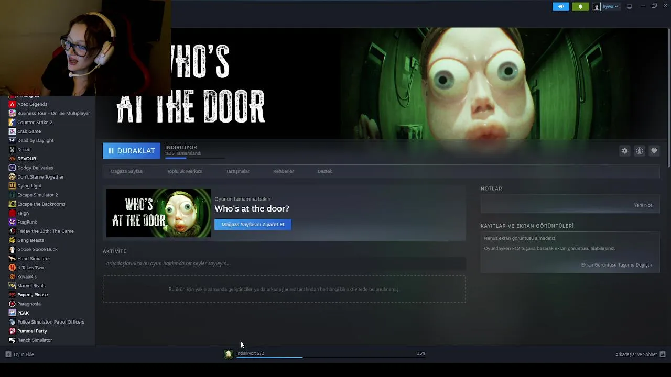Image resolution: width=671 pixels, height=377 pixels.
Task: Click the Who's at the Door thumbnail
Action: click(158, 213)
